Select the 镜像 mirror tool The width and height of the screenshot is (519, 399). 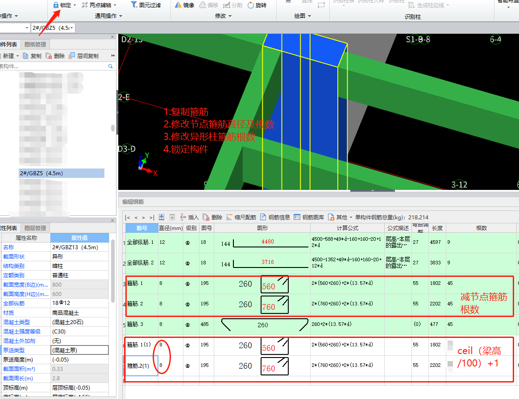point(185,5)
